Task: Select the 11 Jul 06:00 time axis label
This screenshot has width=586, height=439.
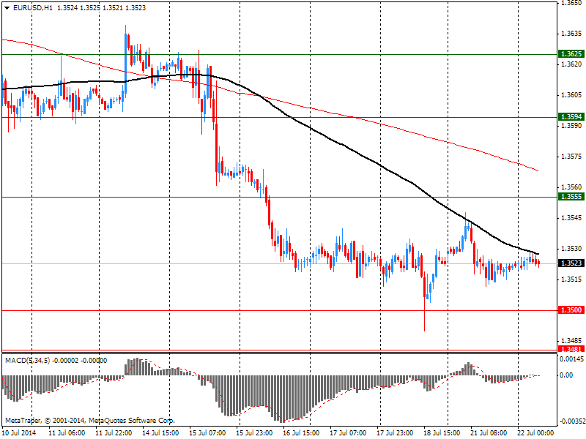Action: click(67, 433)
